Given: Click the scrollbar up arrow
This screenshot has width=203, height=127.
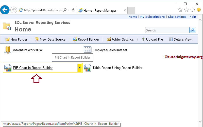Looking at the screenshot, I should click(200, 20).
